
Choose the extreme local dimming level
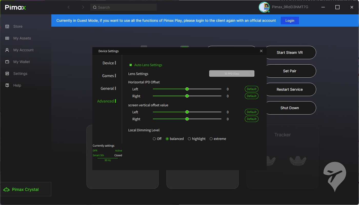point(211,139)
